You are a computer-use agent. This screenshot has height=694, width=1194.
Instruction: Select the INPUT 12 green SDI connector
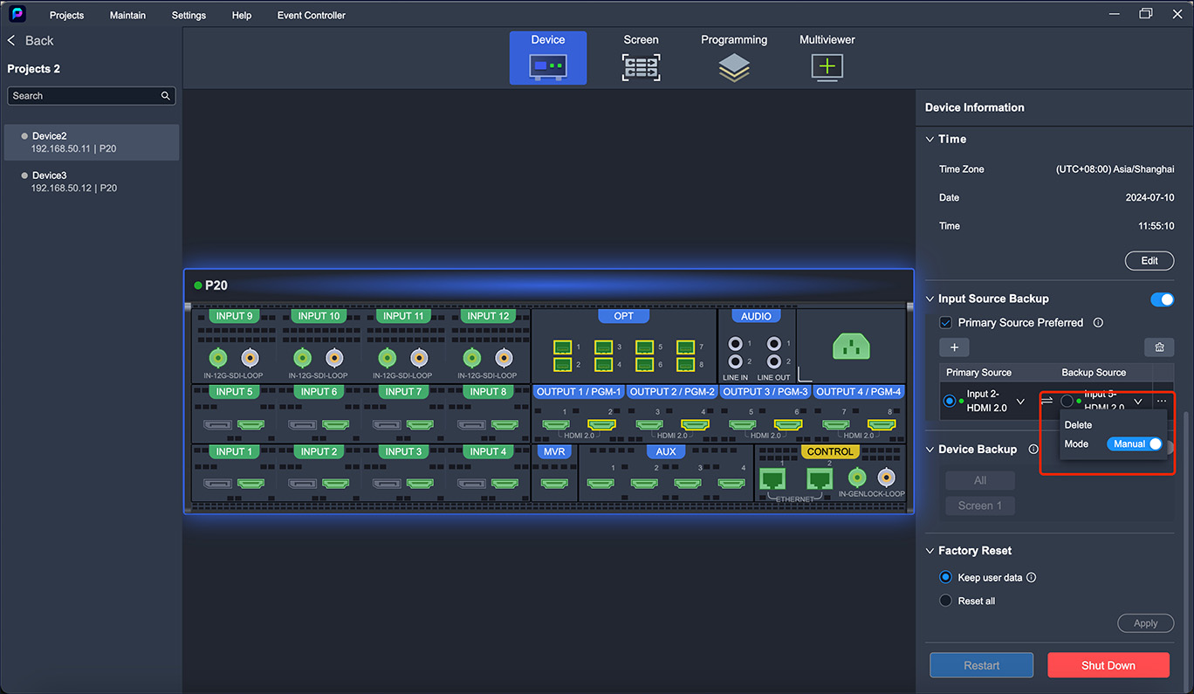471,357
